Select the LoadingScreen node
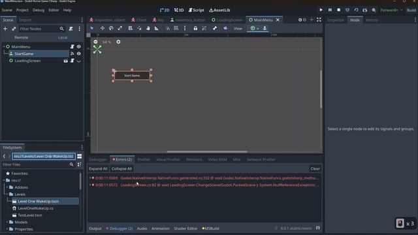The height and width of the screenshot is (235, 418). coord(27,61)
